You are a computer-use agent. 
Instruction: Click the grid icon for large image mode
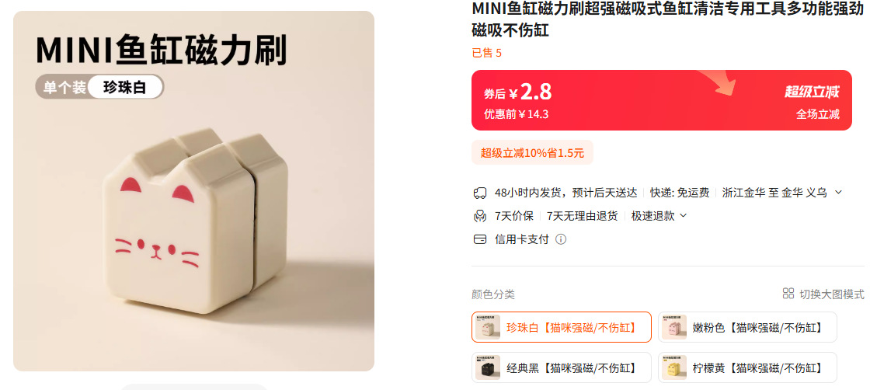click(788, 294)
